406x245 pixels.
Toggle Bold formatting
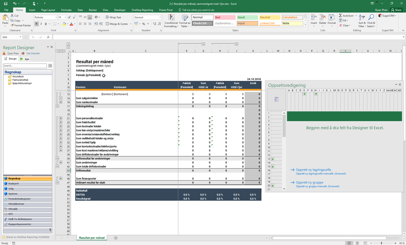point(37,24)
